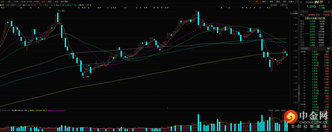Screen dimensions: 332x132
Task: Click the 分时成交 tick trades header
Action: [x=304, y=49]
